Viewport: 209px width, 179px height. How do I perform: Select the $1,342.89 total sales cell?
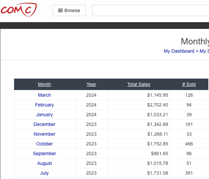139,124
